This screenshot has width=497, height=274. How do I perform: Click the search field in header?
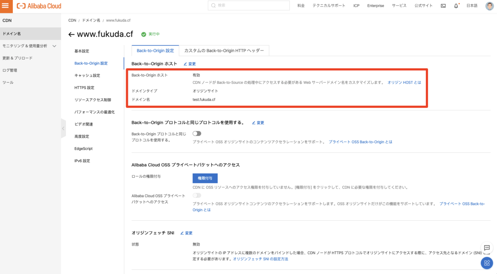tap(248, 5)
